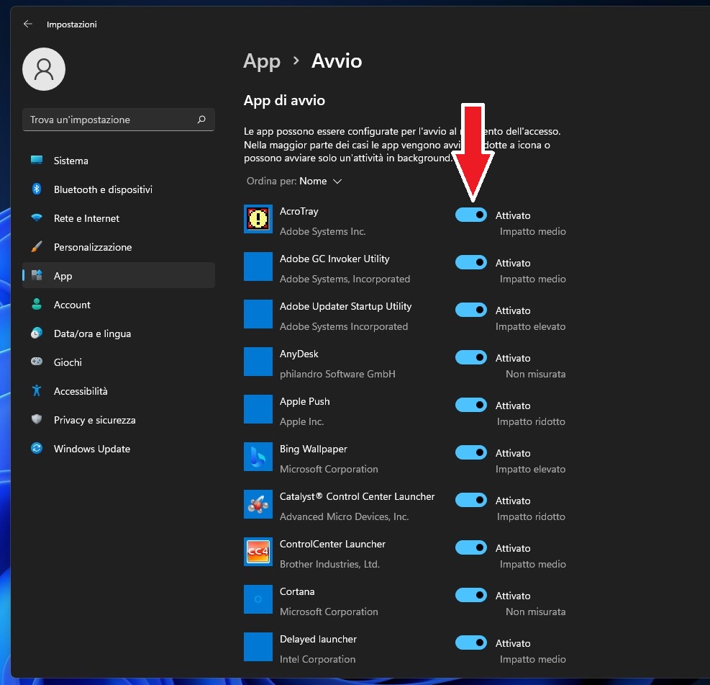Select the AcroTray app name

coord(299,211)
